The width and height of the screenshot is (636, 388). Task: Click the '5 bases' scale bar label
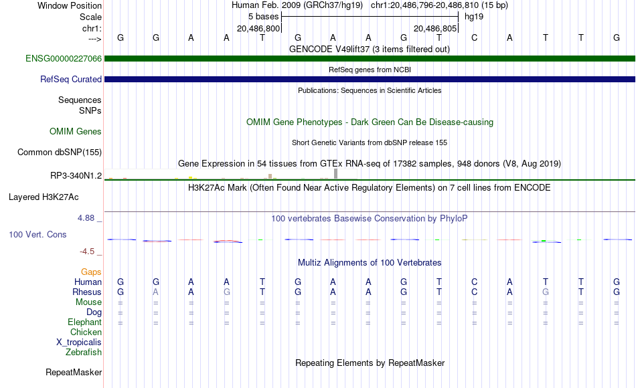point(264,17)
